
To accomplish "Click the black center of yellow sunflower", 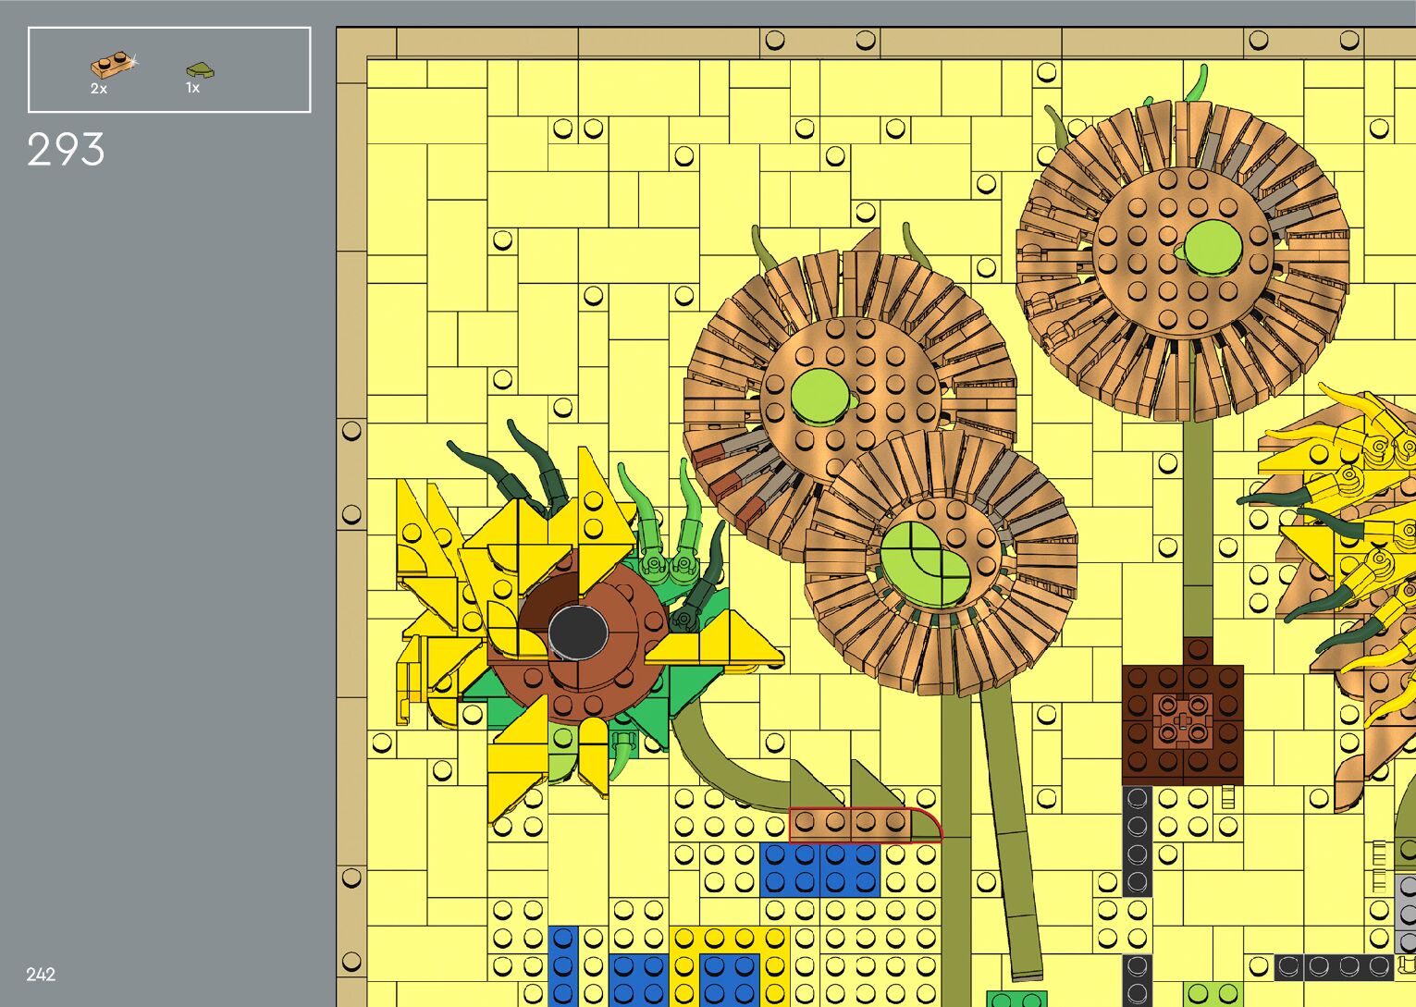I will point(577,632).
